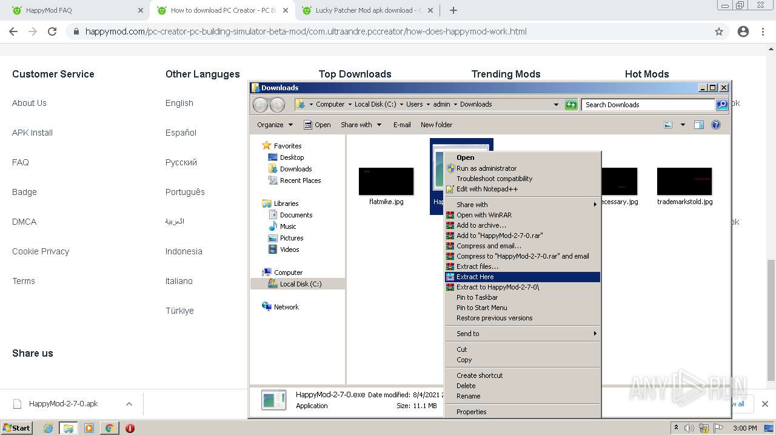Image resolution: width=776 pixels, height=436 pixels.
Task: Click the E-mail toolbar button
Action: pos(402,125)
